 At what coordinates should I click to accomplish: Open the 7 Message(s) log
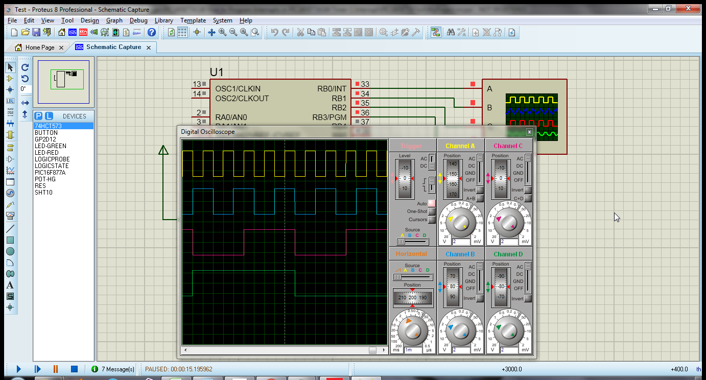pos(113,369)
